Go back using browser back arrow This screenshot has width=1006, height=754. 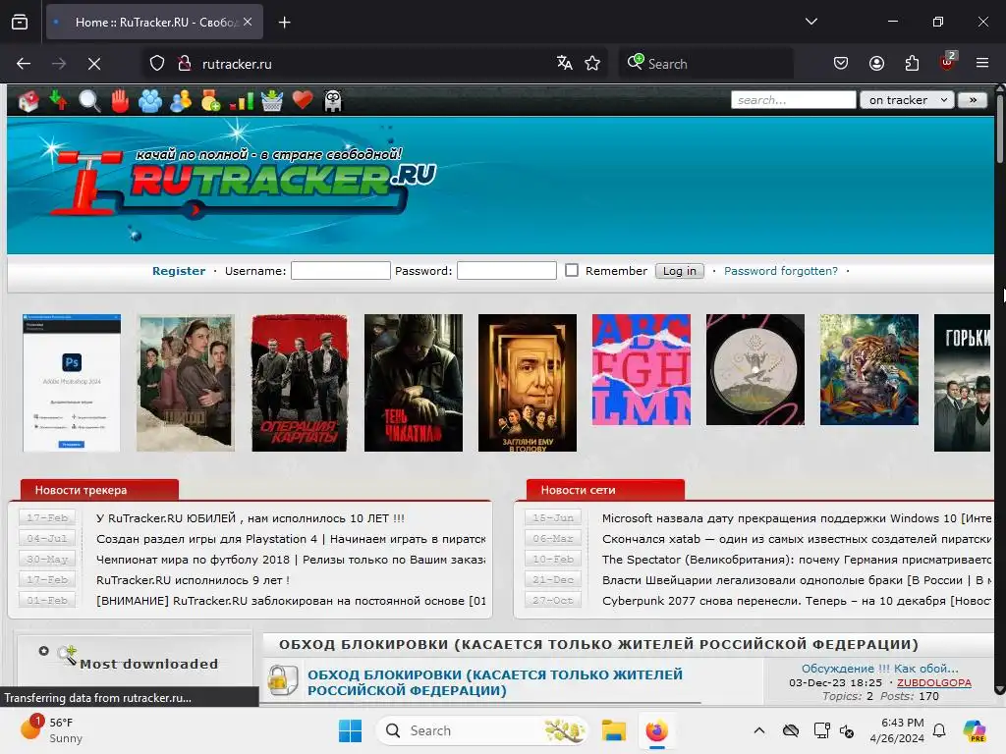24,64
